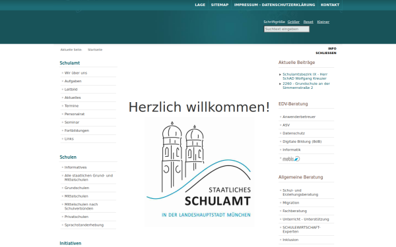This screenshot has height=247, width=396.
Task: Focus the Suchtext eingeben search field
Action: (286, 29)
